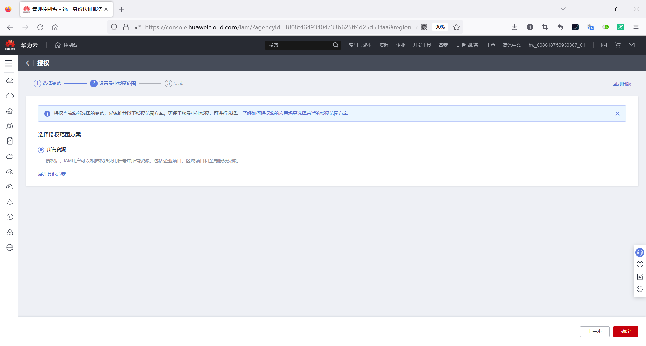Close the blue info banner

click(x=617, y=114)
